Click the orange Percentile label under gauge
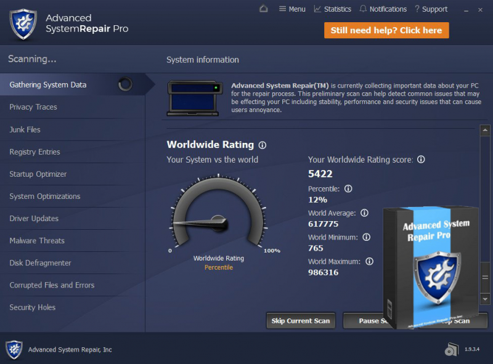This screenshot has height=364, width=493. point(219,267)
